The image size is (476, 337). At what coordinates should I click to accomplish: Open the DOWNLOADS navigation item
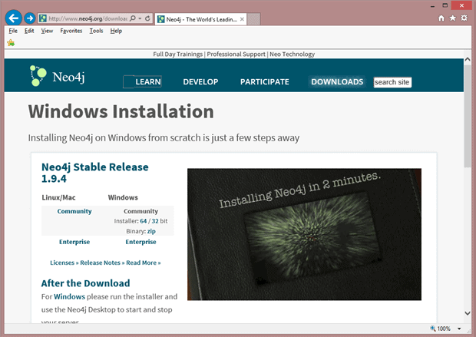point(337,81)
